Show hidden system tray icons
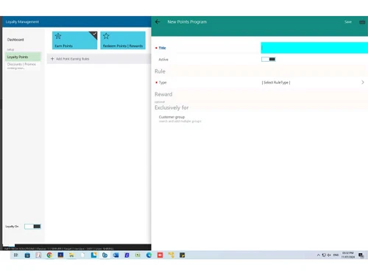The width and height of the screenshot is (368, 276). 318,255
